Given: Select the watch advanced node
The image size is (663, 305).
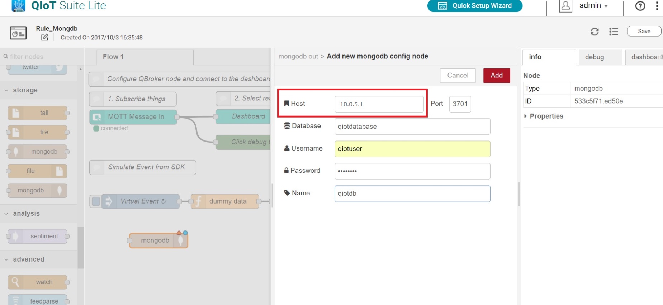Looking at the screenshot, I should [37, 282].
